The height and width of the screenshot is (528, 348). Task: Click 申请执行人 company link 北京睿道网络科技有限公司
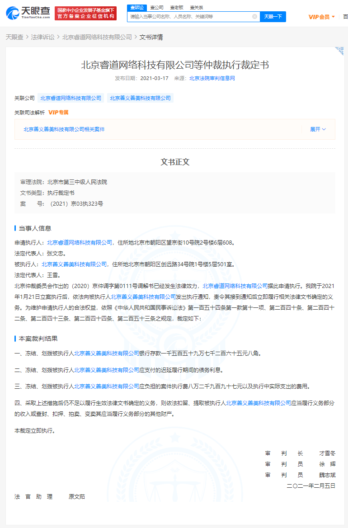pos(80,242)
